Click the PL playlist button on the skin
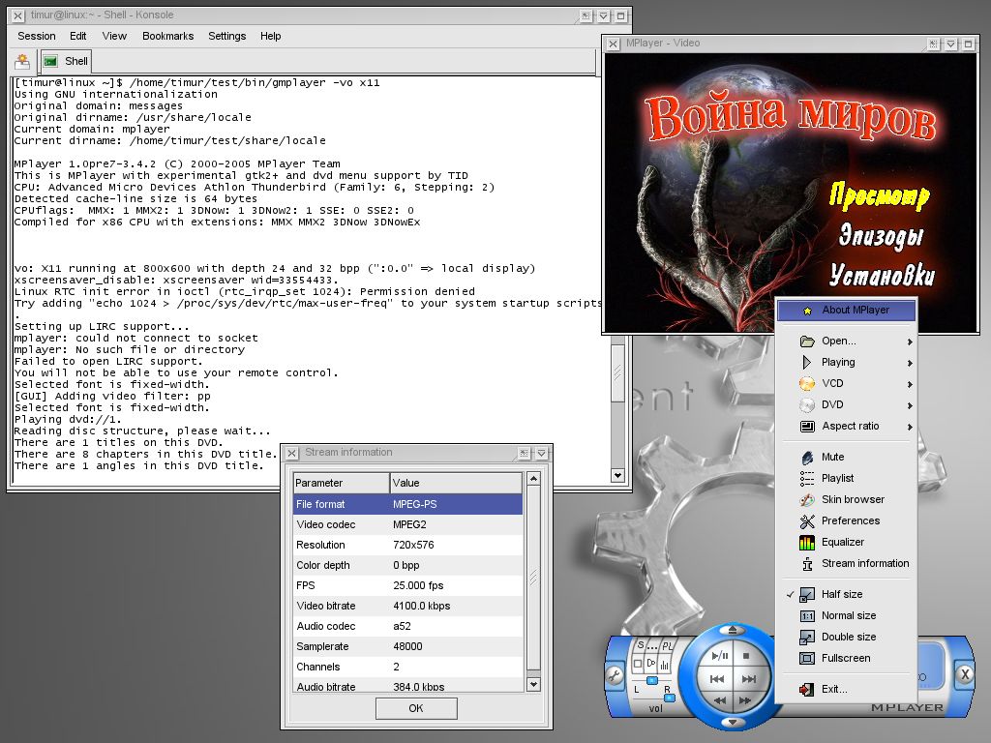991x743 pixels. click(x=668, y=645)
